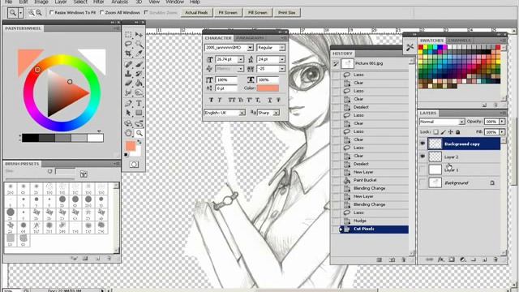Select the Eraser tool
519x292 pixels.
pos(128,83)
